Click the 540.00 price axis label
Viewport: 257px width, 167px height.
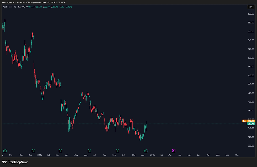click(x=251, y=40)
